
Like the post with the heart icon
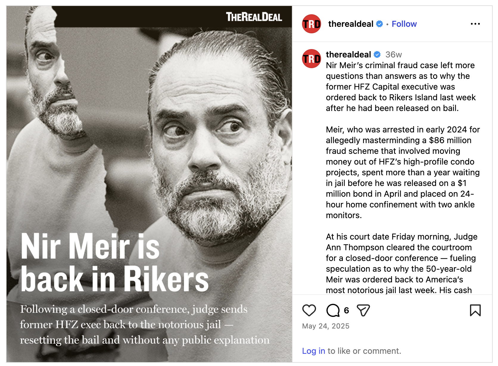[309, 310]
